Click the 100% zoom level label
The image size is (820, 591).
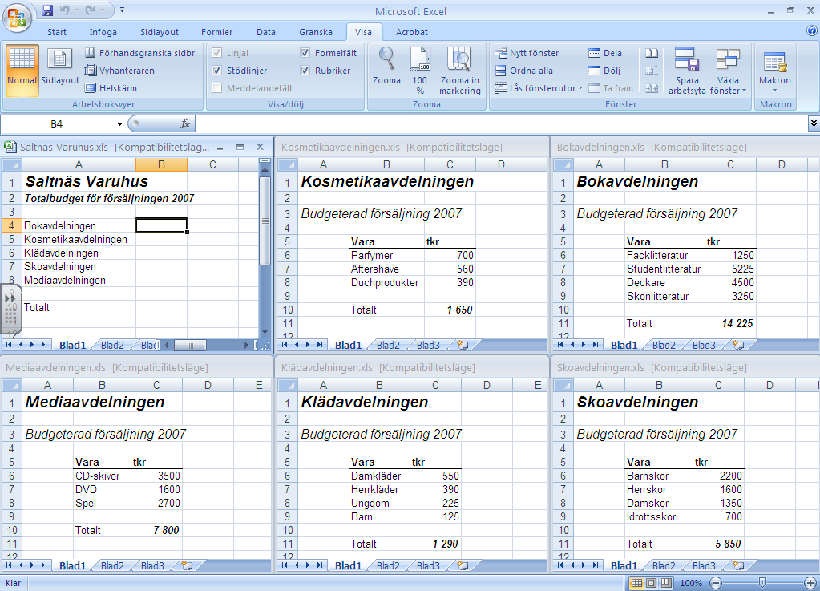coord(691,583)
